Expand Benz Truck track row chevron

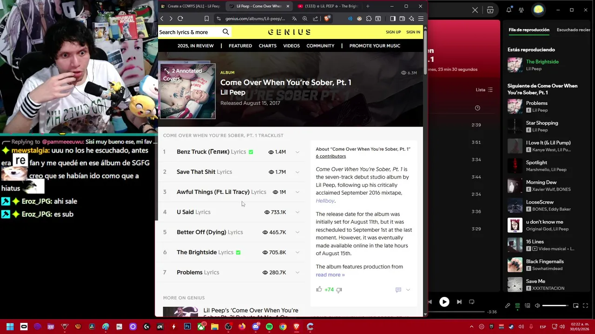[x=297, y=152]
